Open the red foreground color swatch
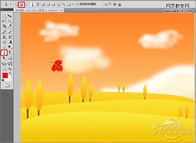Image resolution: width=196 pixels, height=143 pixels. tap(5, 76)
